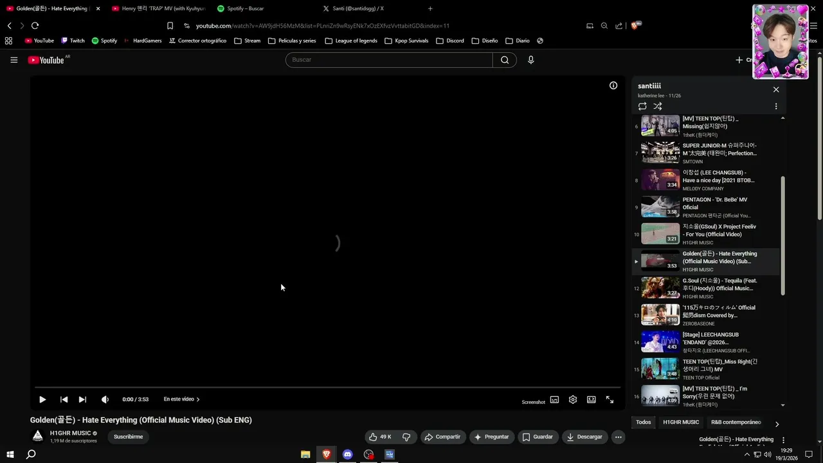Screen dimensions: 823x463
Task: Play ZEROBASEONE 115万キロのフィルム cover
Action: coord(705,315)
